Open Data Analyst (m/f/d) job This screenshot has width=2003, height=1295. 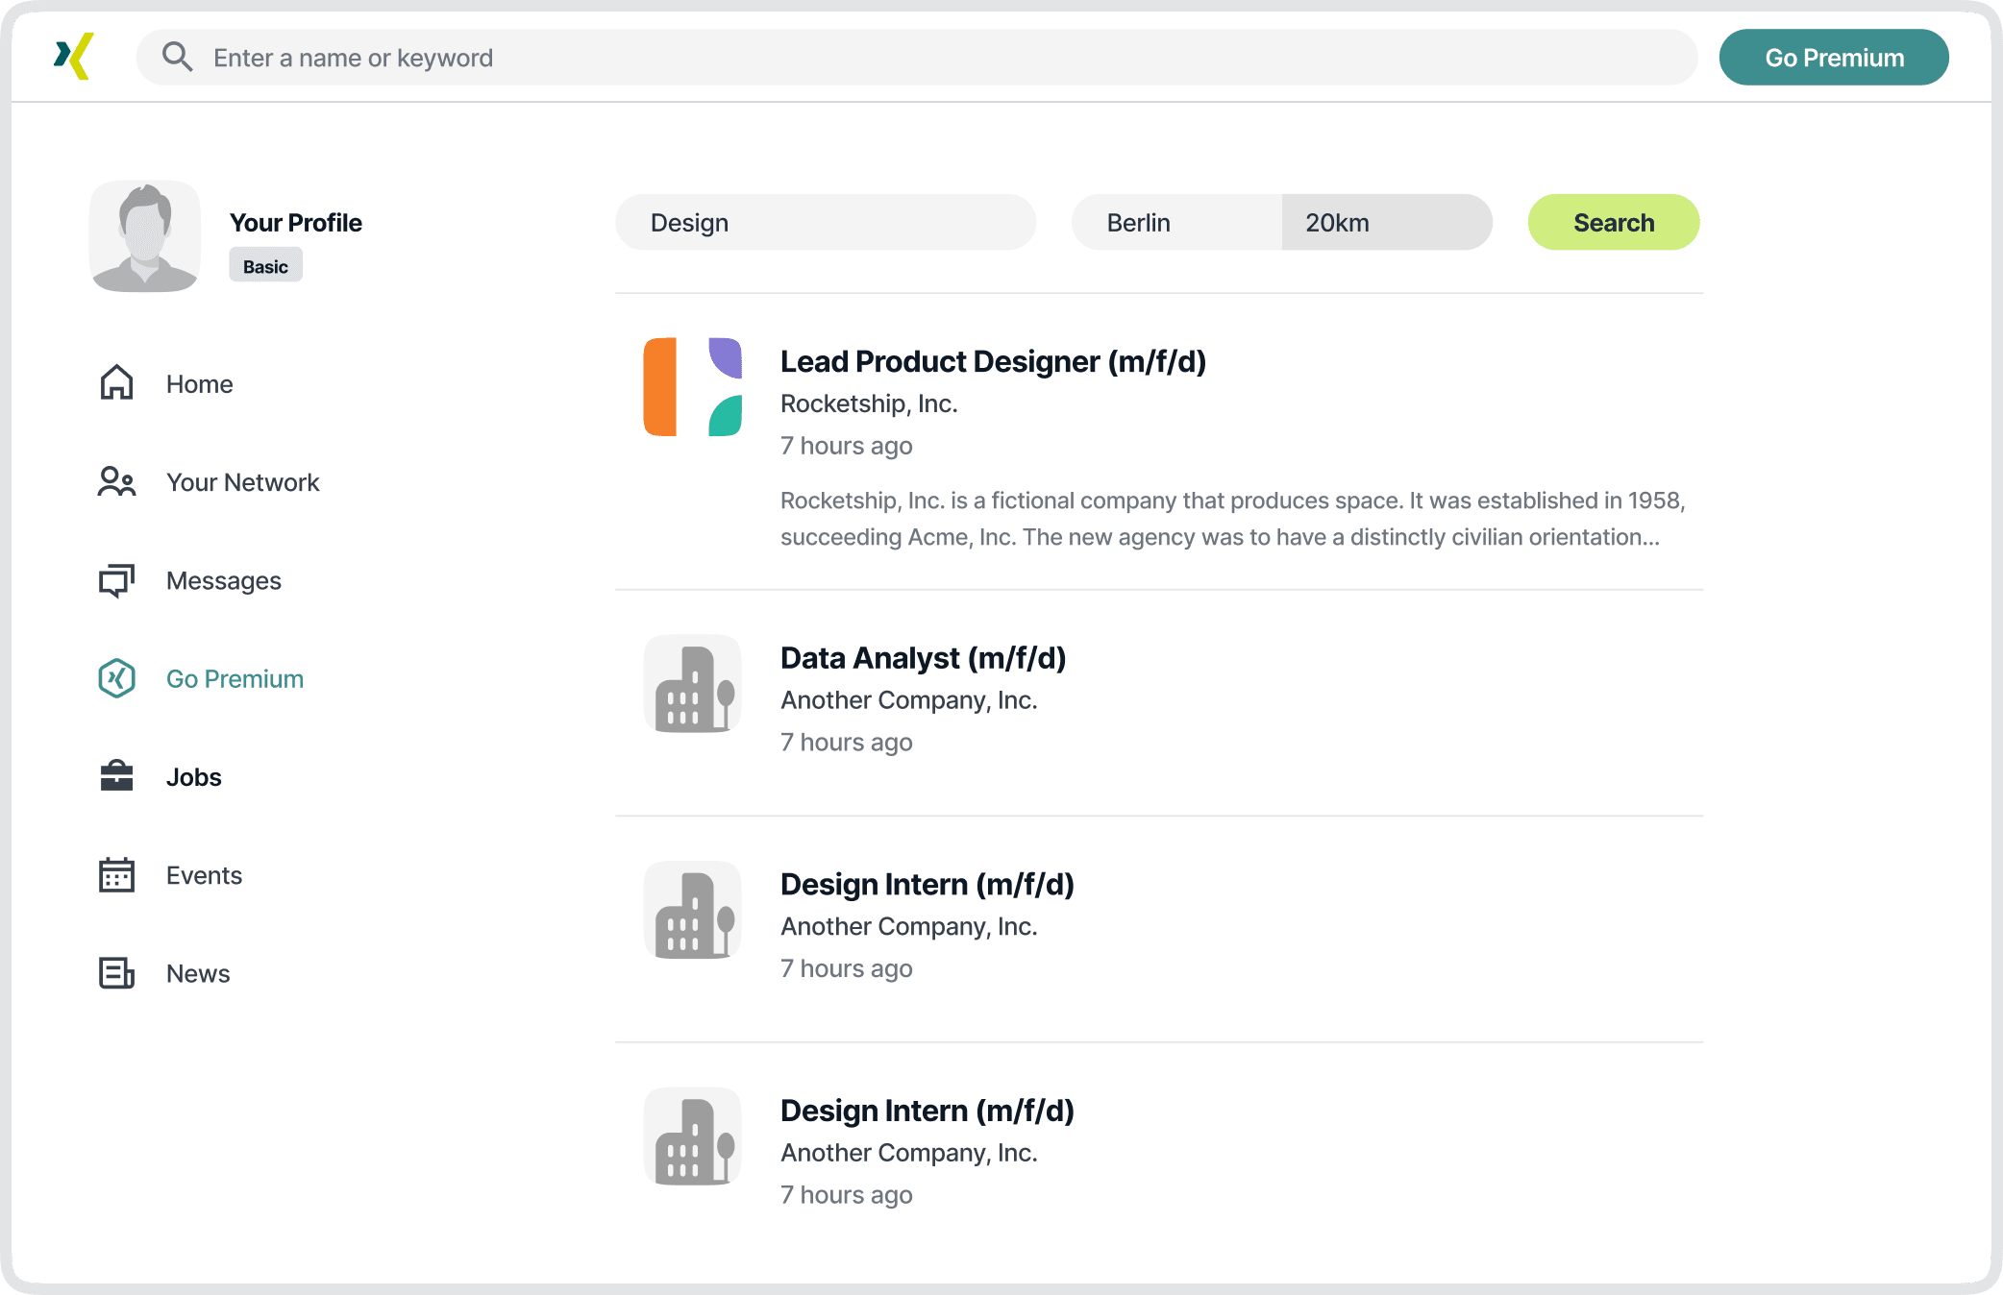[x=924, y=658]
